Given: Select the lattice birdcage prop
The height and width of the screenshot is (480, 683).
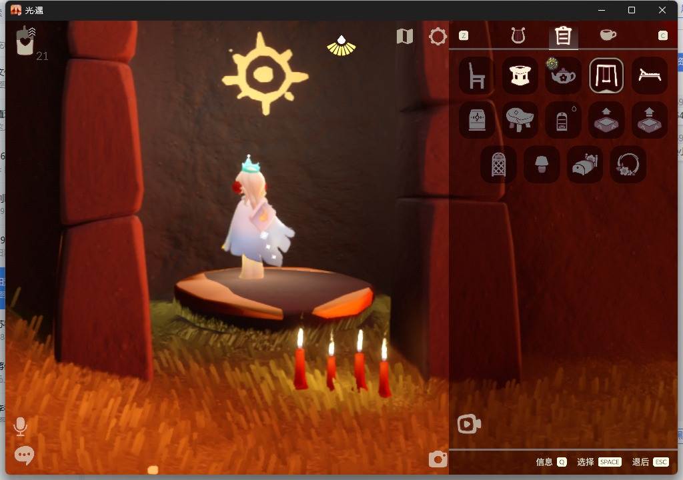Looking at the screenshot, I should pos(498,164).
